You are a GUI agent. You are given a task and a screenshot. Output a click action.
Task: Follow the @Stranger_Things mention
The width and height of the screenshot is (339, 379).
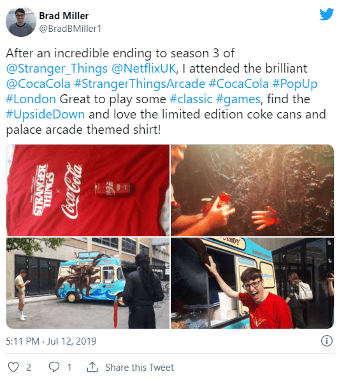pos(57,68)
